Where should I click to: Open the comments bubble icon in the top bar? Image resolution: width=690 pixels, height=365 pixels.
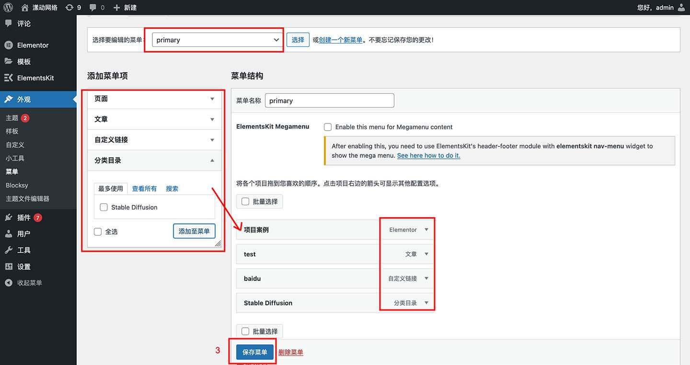[x=93, y=7]
